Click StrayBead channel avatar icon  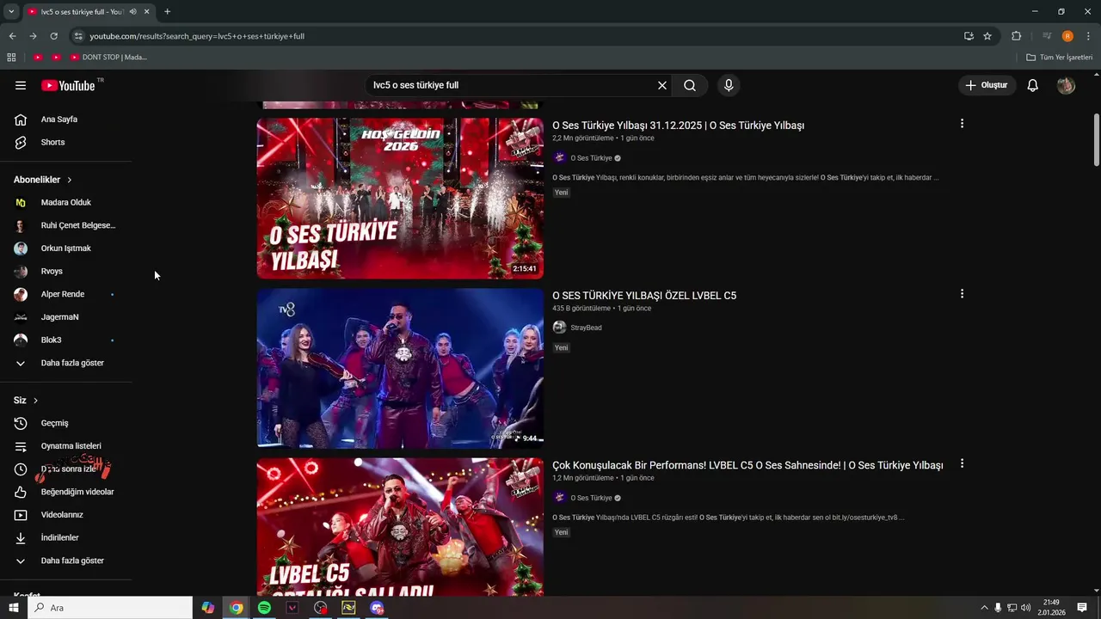(559, 328)
